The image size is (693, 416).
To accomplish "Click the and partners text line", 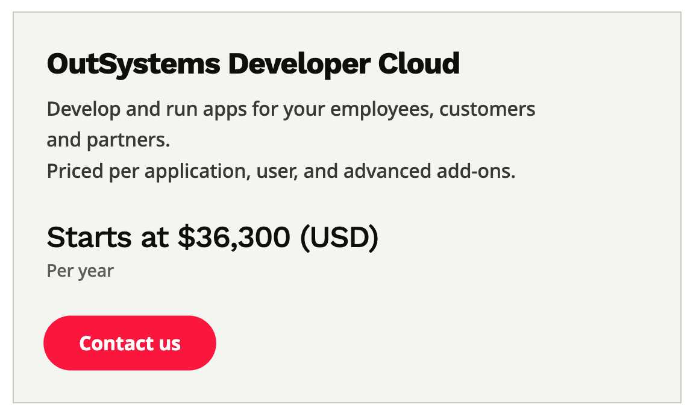I will [108, 140].
